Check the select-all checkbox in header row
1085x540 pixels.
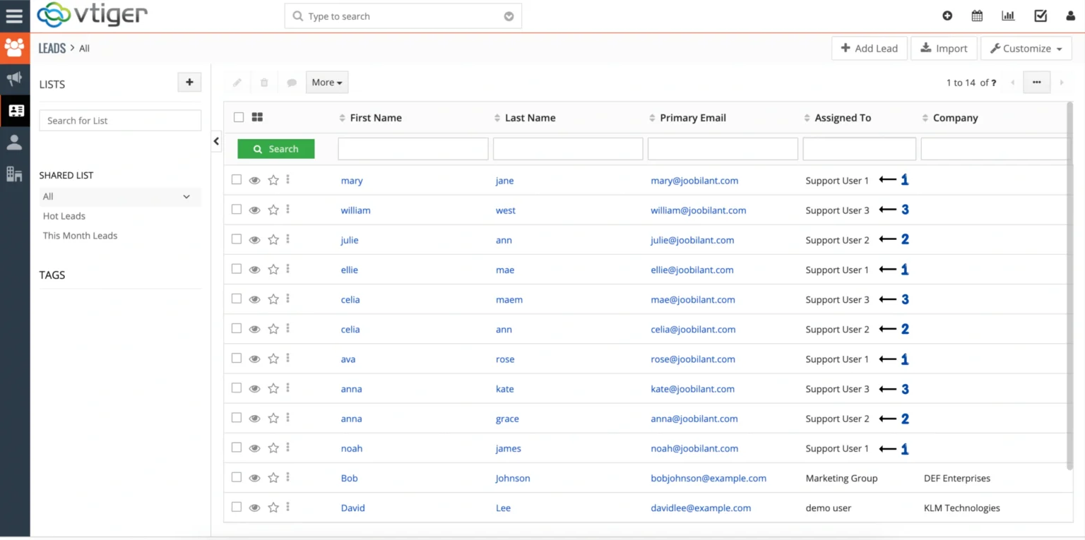(x=238, y=117)
